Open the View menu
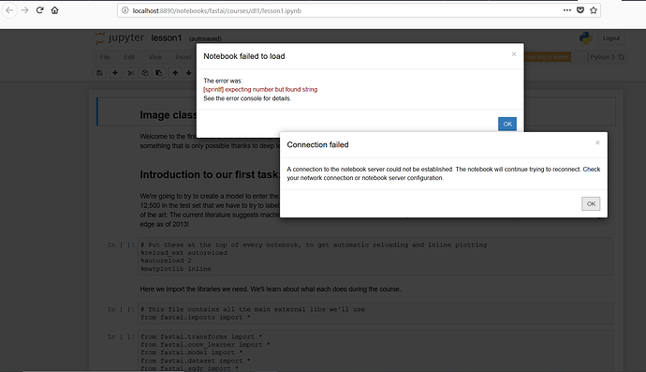Viewport: 646px width, 372px height. [154, 57]
